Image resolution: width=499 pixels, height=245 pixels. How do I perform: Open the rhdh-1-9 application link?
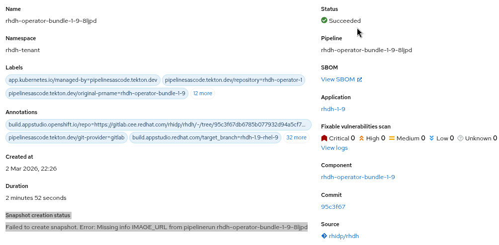333,109
